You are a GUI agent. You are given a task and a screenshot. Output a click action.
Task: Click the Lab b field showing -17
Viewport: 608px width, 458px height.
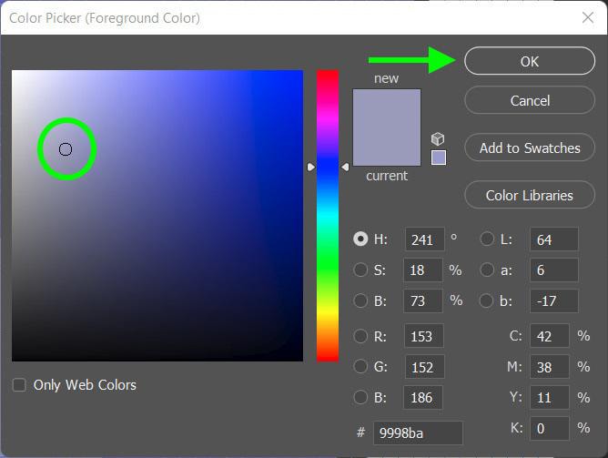click(x=554, y=300)
